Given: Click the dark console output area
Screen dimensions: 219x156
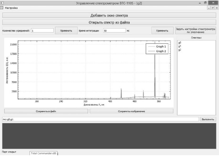Looking at the screenshot, I should [x=109, y=136].
